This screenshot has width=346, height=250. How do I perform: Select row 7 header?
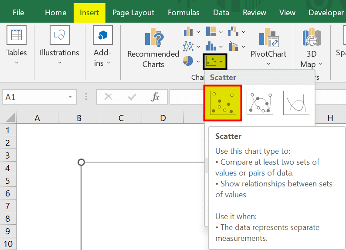click(8, 206)
